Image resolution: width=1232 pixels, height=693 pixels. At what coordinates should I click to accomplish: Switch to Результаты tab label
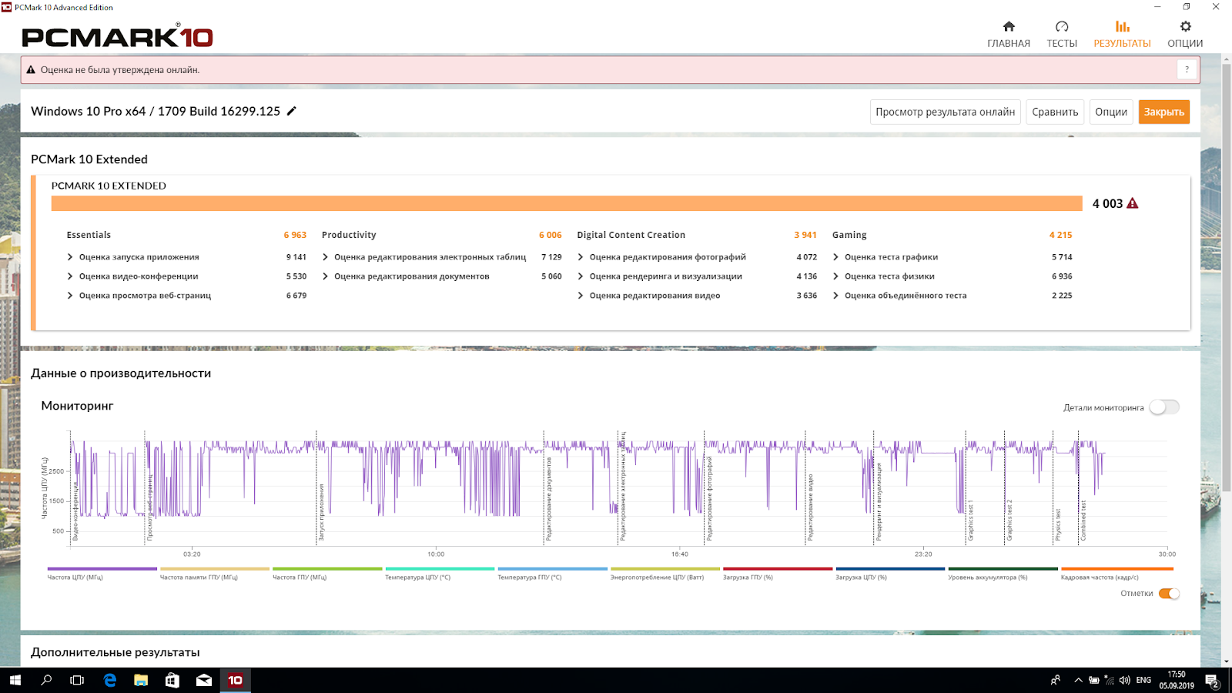pos(1123,44)
